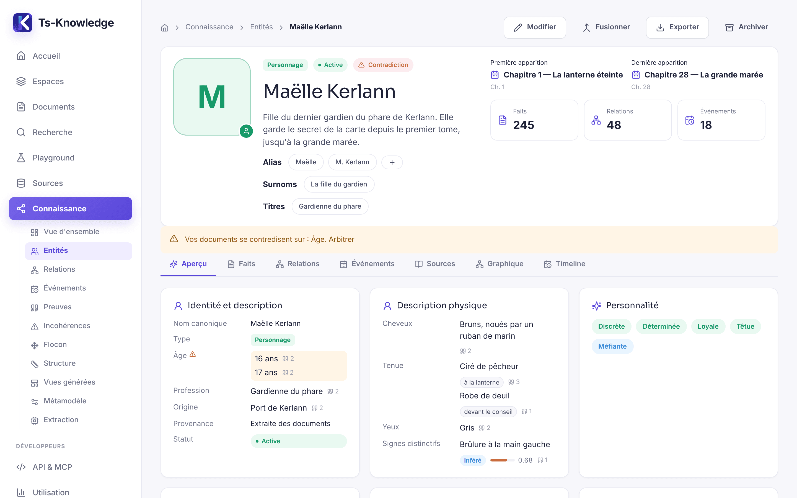Open the Relations 48 stat card
This screenshot has width=797, height=498.
coord(627,120)
